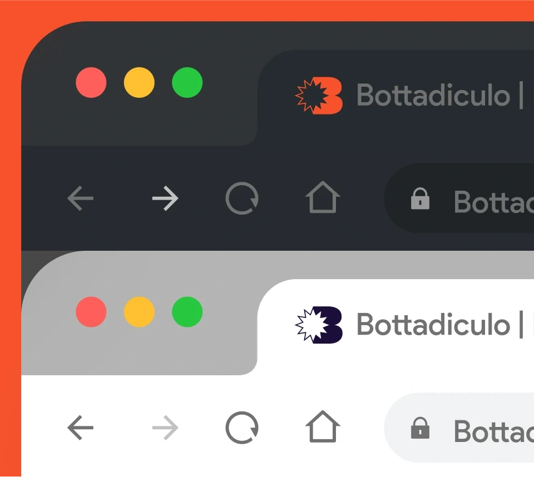Go to home in light browser
This screenshot has width=534, height=477.
323,426
